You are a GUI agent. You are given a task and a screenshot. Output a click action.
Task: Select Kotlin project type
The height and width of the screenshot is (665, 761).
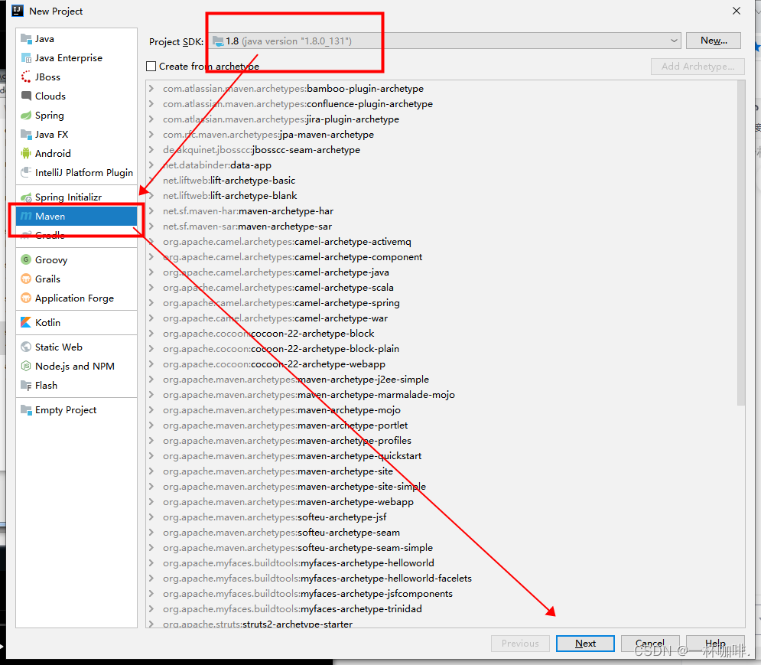click(76, 322)
